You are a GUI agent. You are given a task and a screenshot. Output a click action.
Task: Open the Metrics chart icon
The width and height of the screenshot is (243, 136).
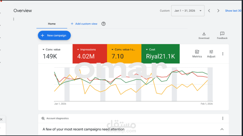pos(197,52)
